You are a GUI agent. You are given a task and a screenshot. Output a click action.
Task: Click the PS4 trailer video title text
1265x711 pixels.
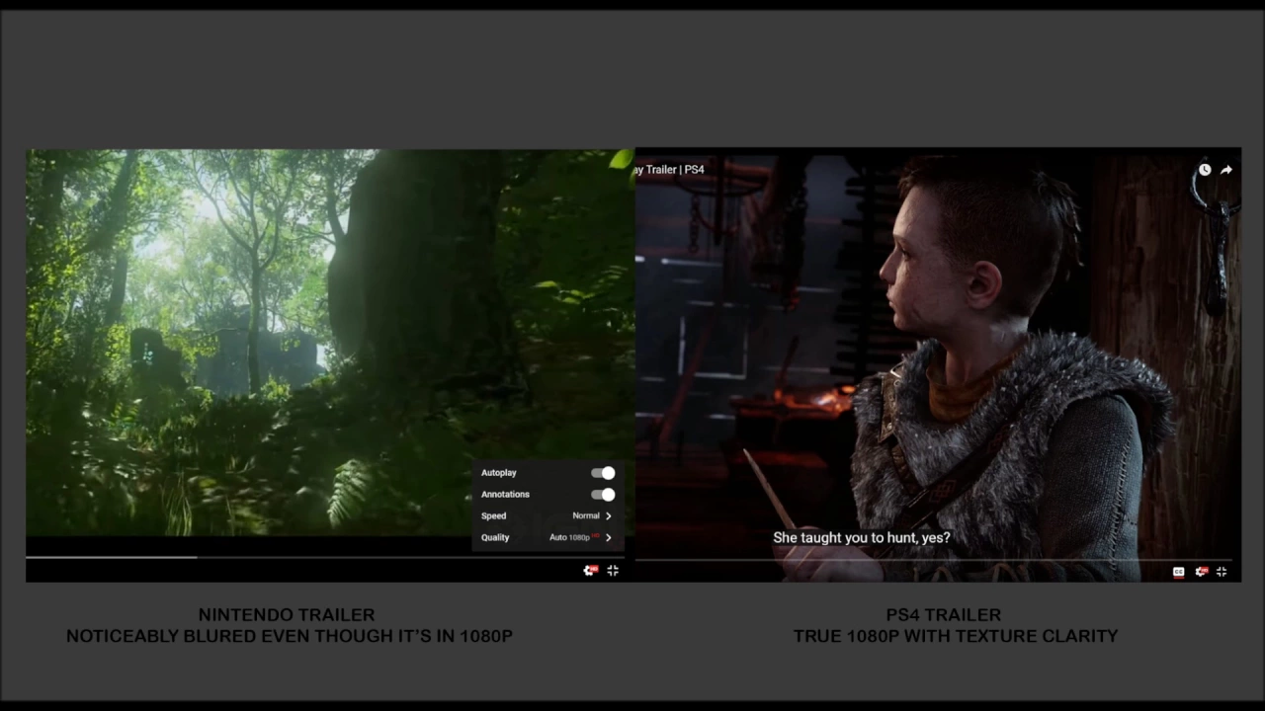pos(670,170)
